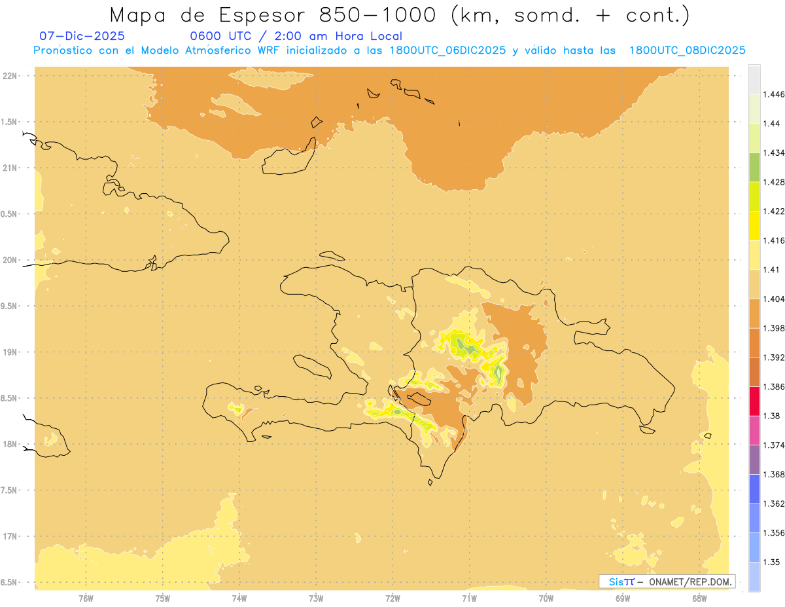This screenshot has height=607, width=785.
Task: Click the legend value "1.38"
Action: [772, 416]
